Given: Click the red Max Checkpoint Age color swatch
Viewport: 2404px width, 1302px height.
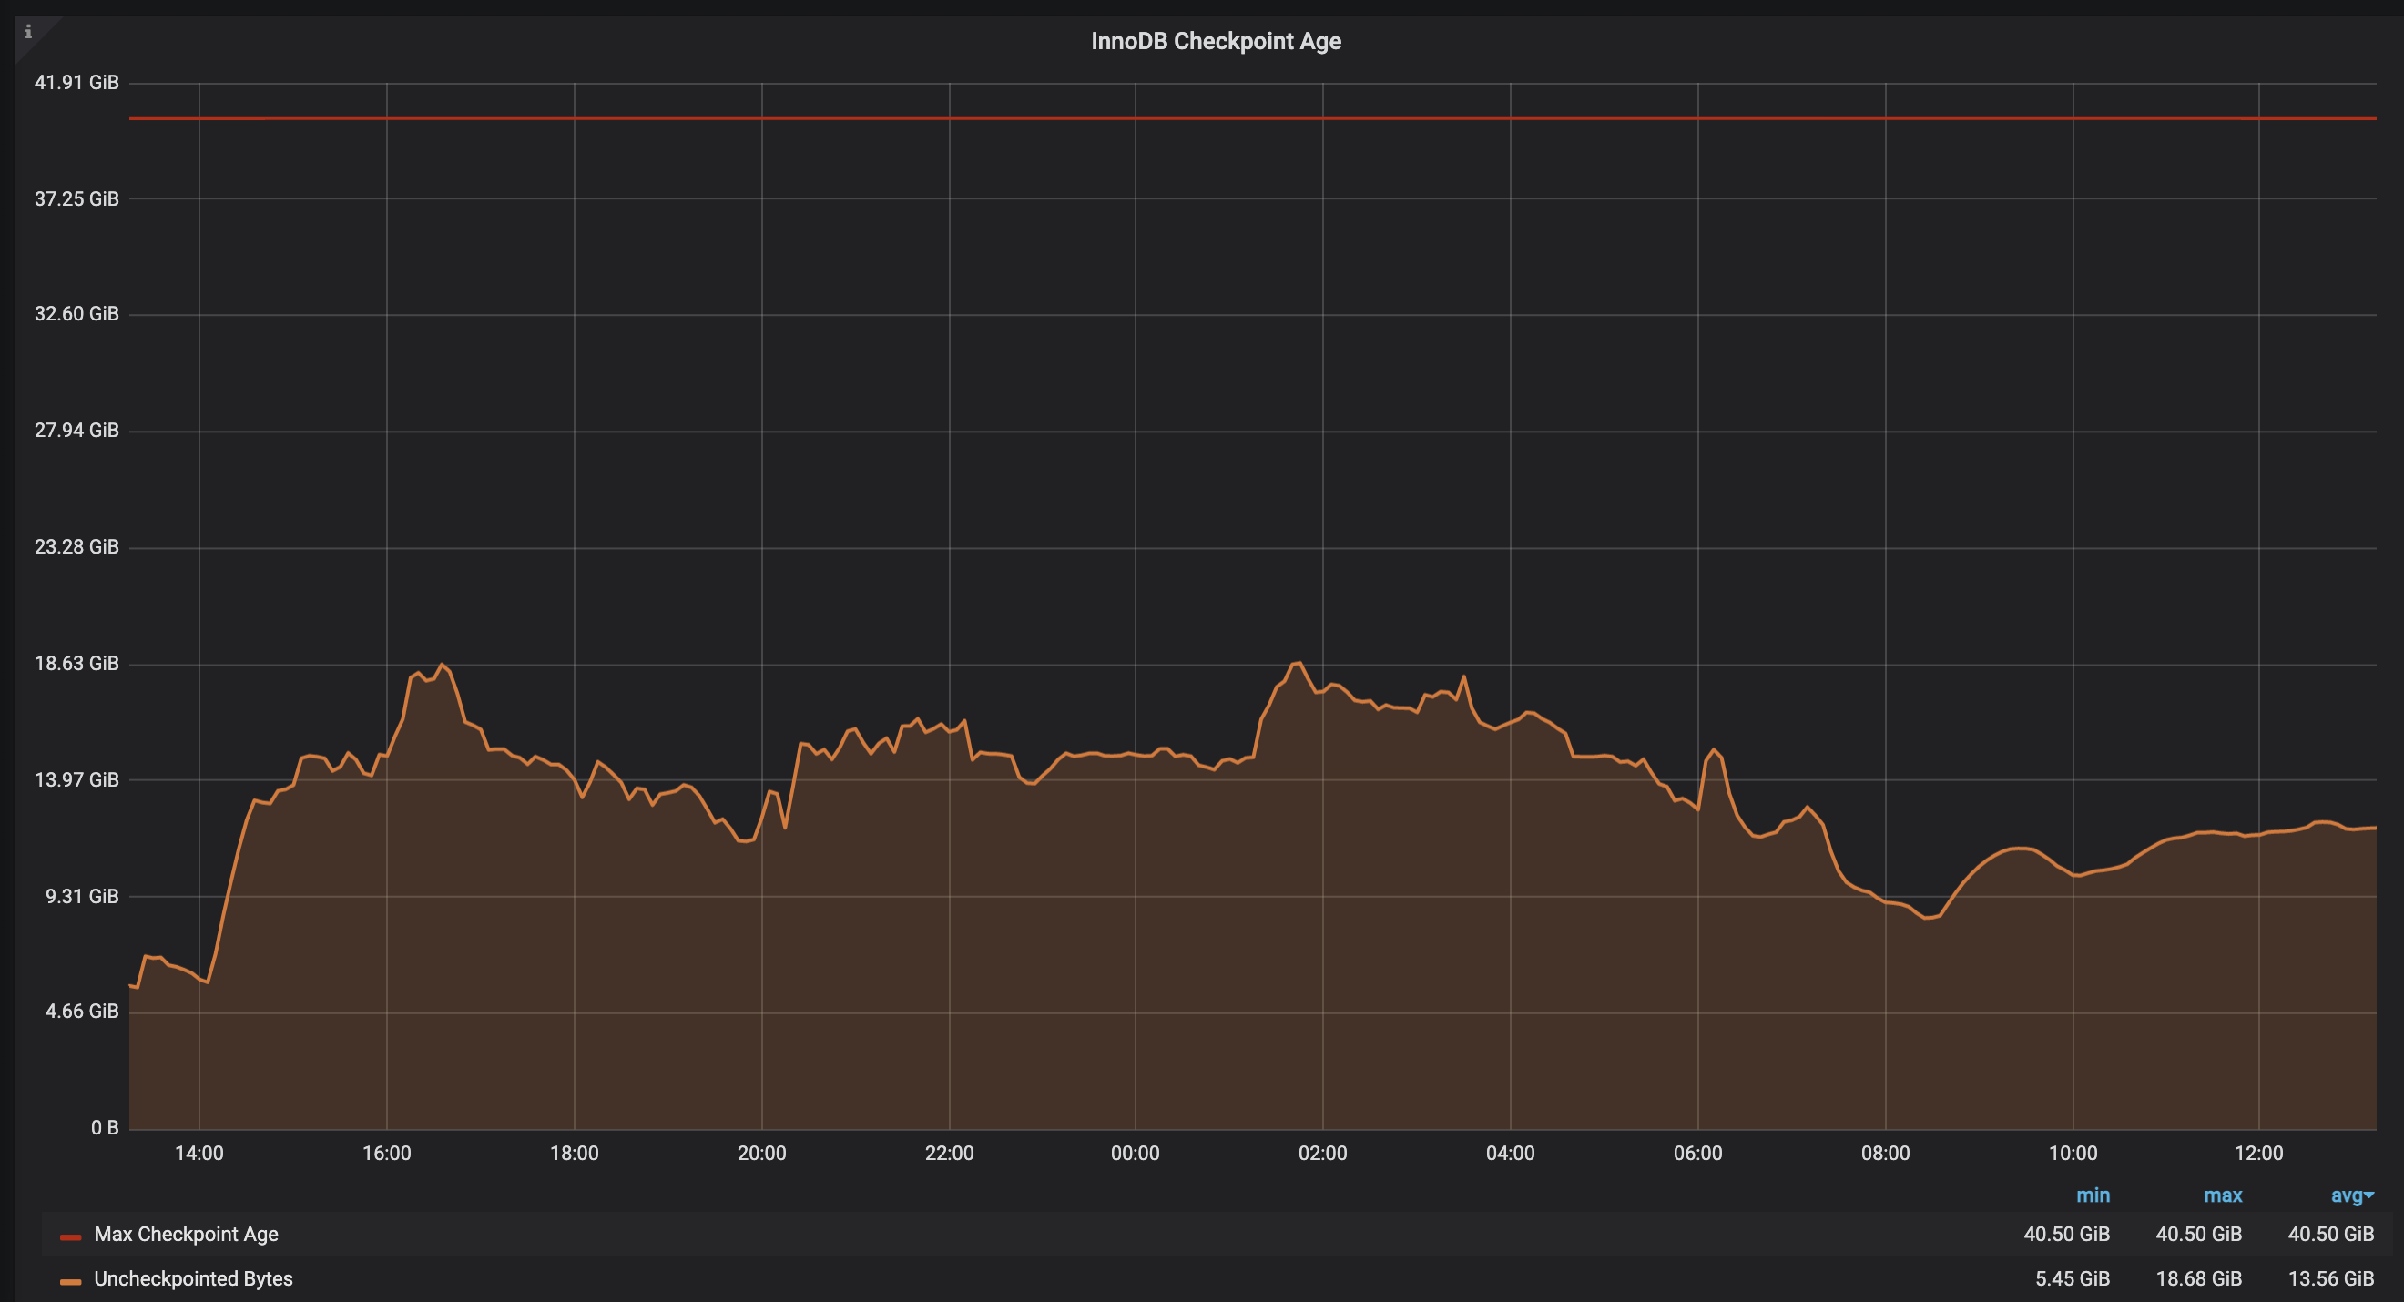Looking at the screenshot, I should click(70, 1236).
